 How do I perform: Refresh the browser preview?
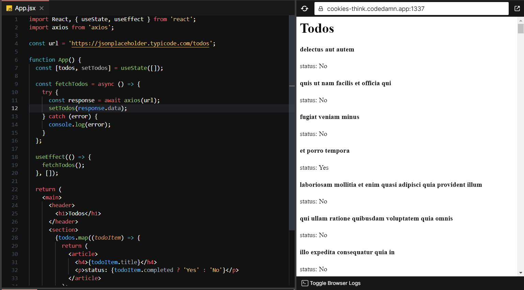(304, 8)
